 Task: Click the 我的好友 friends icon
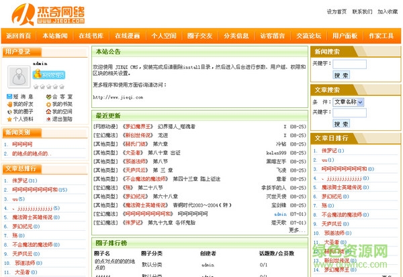(x=8, y=104)
